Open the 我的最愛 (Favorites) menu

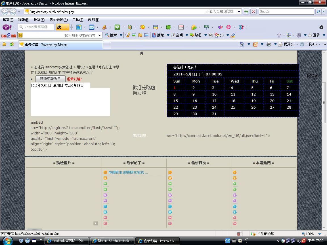pos(58,20)
